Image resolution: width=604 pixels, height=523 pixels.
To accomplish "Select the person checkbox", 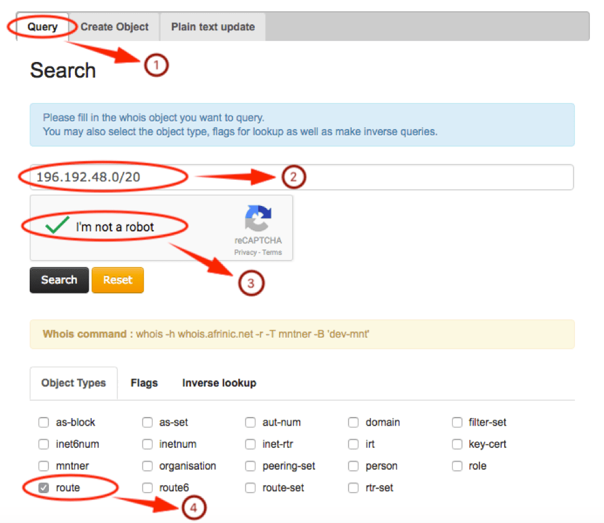I will pyautogui.click(x=353, y=466).
